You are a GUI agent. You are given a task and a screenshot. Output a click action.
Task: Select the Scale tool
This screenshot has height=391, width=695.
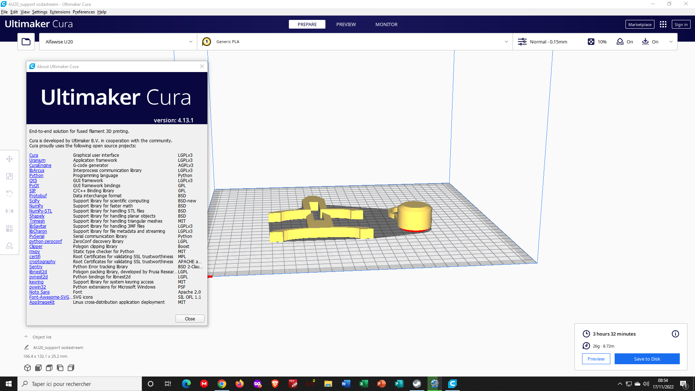[9, 176]
